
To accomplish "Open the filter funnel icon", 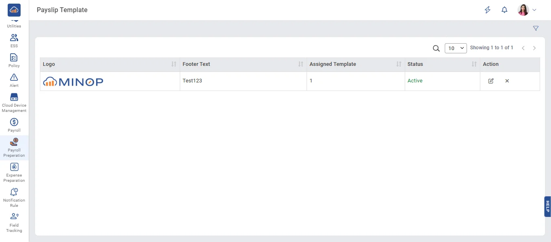I will 536,28.
